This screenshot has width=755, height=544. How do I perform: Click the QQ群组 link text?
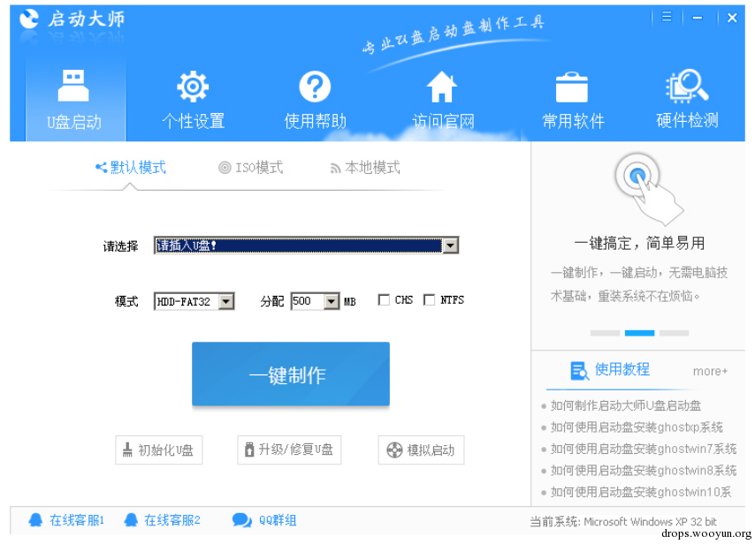click(x=278, y=520)
